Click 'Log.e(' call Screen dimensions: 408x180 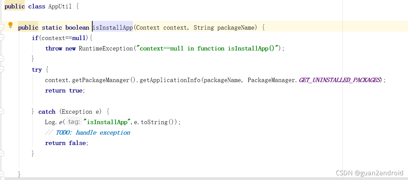[55, 122]
